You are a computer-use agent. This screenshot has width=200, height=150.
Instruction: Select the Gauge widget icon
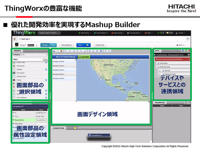[x=14, y=80]
